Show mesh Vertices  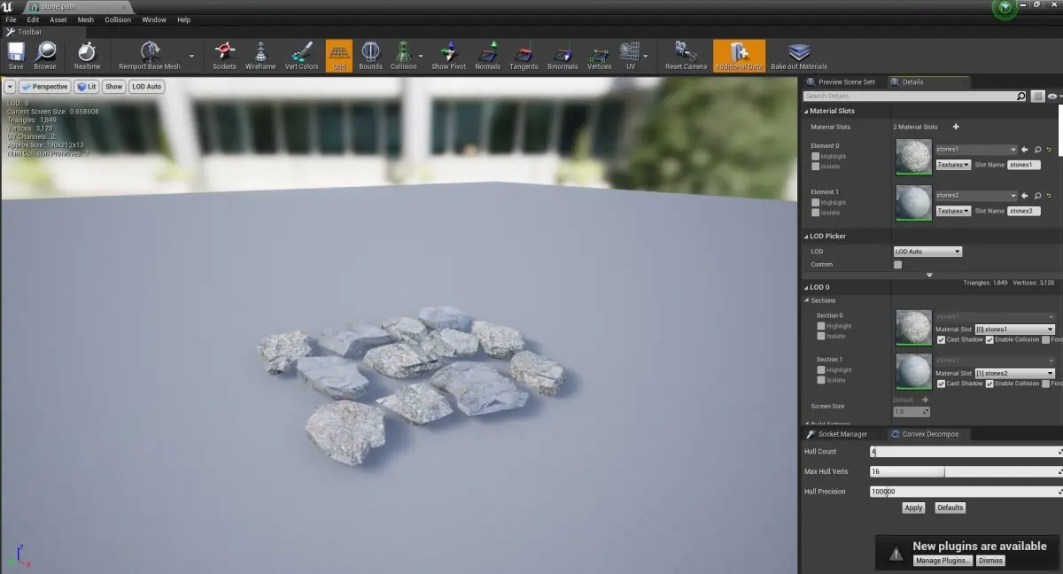(600, 56)
